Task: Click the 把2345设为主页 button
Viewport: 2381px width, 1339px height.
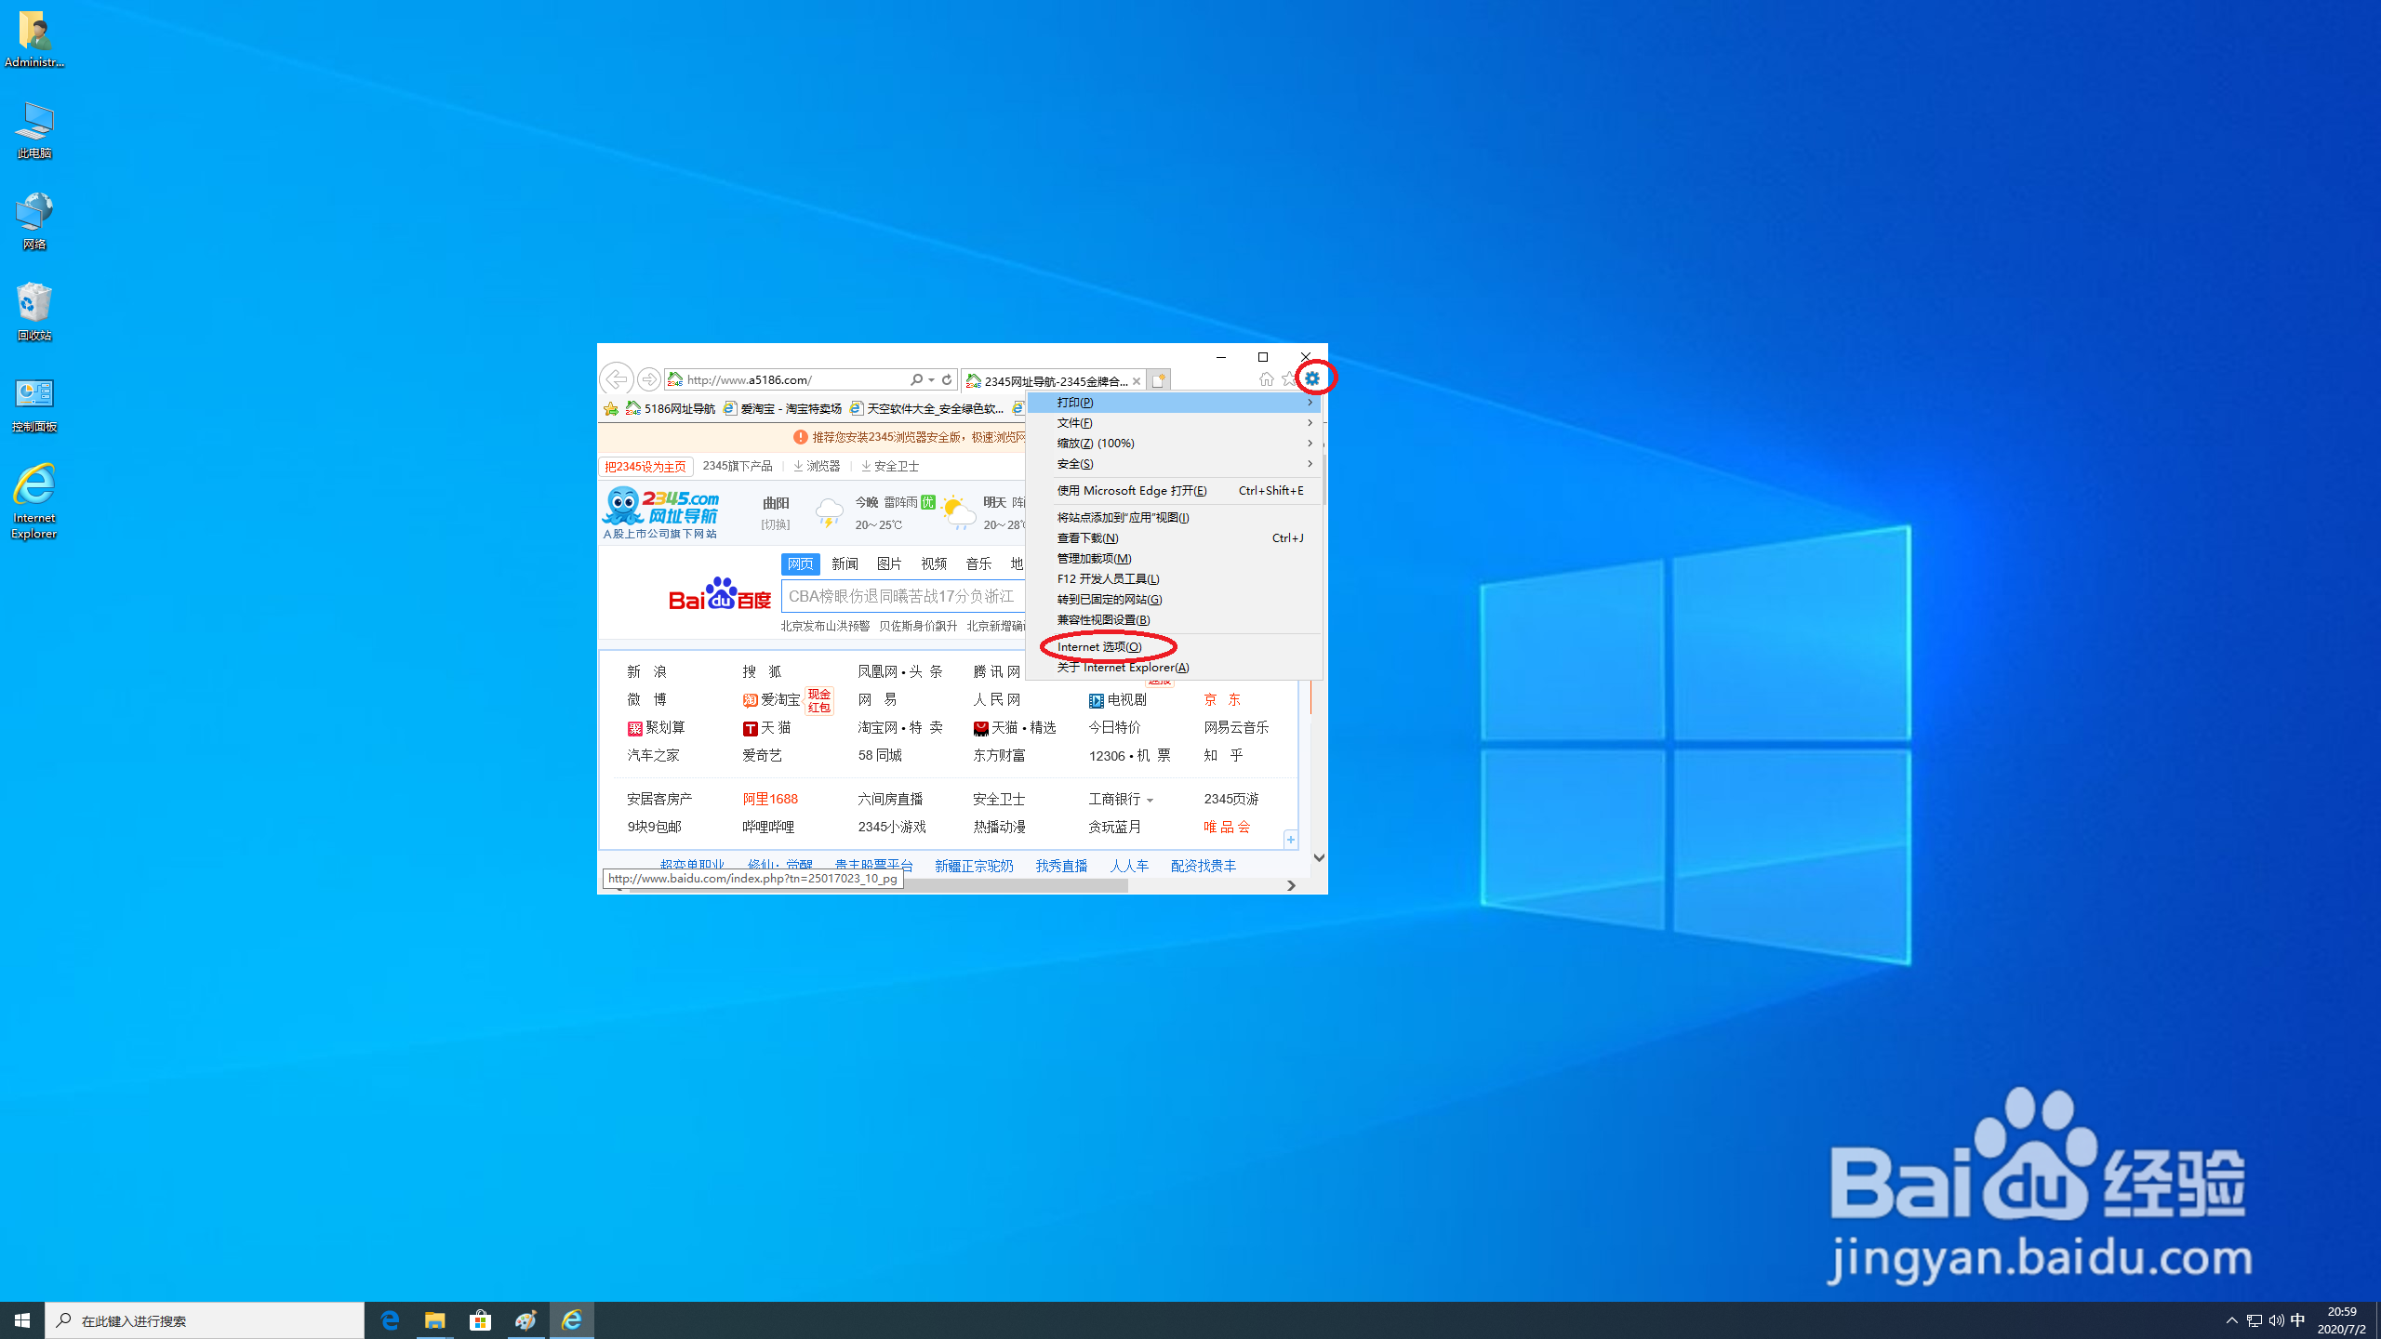Action: coord(645,466)
